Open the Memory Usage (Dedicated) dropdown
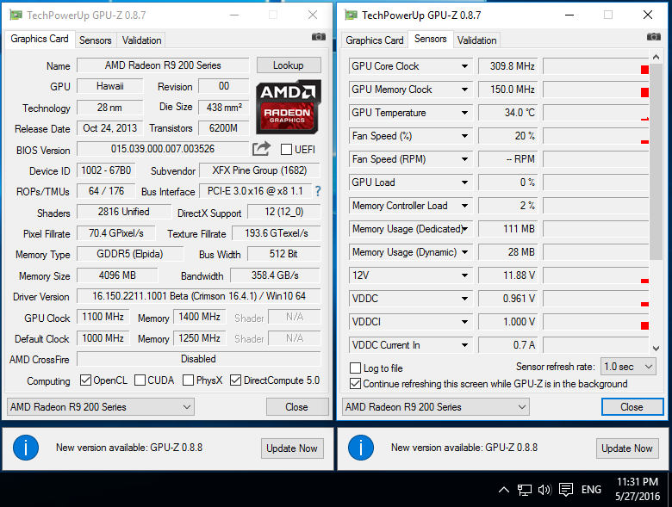The image size is (672, 507). click(x=464, y=229)
